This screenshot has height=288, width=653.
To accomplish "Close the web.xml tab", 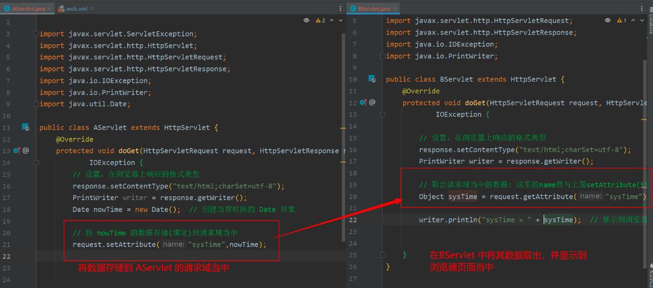I will tap(92, 8).
